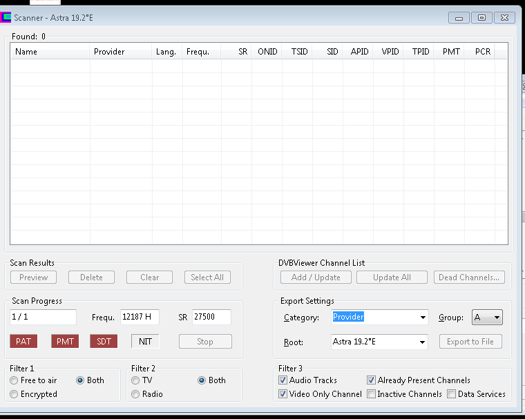
Task: Choose the Encrypted filter option
Action: [x=14, y=394]
